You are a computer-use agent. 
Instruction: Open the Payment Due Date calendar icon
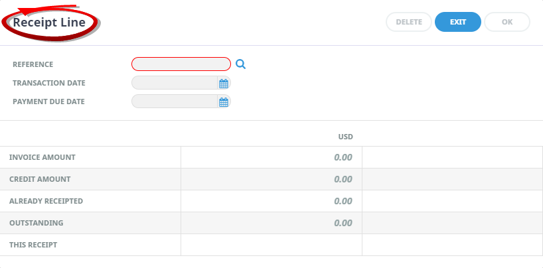tap(224, 101)
